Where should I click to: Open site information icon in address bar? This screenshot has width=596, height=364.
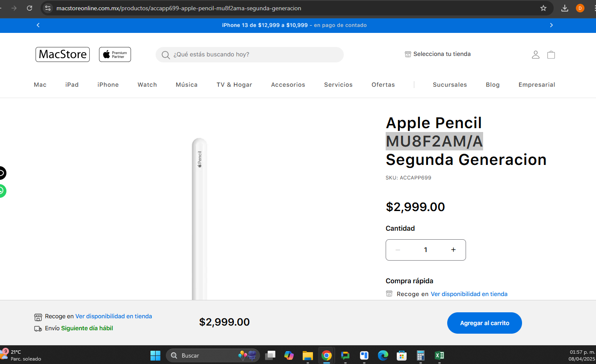[x=48, y=8]
